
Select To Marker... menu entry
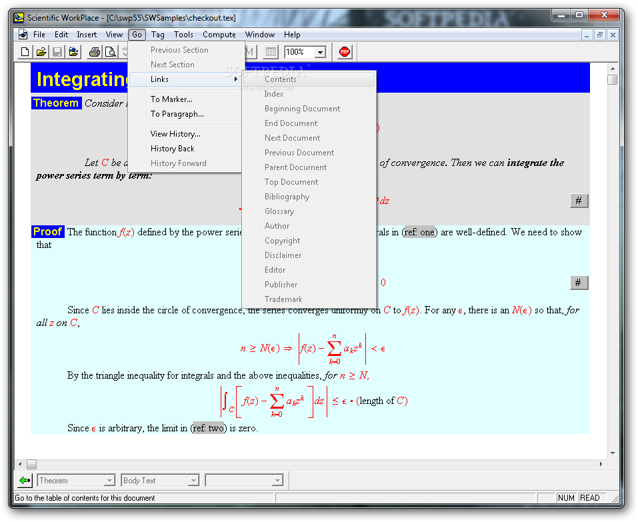pyautogui.click(x=186, y=99)
